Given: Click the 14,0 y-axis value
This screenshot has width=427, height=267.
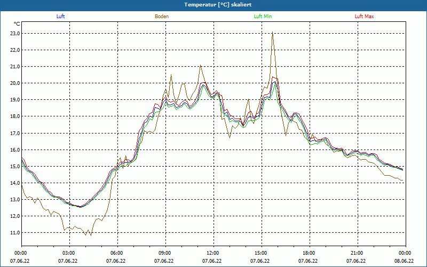Looking at the screenshot, I should 15,183.
